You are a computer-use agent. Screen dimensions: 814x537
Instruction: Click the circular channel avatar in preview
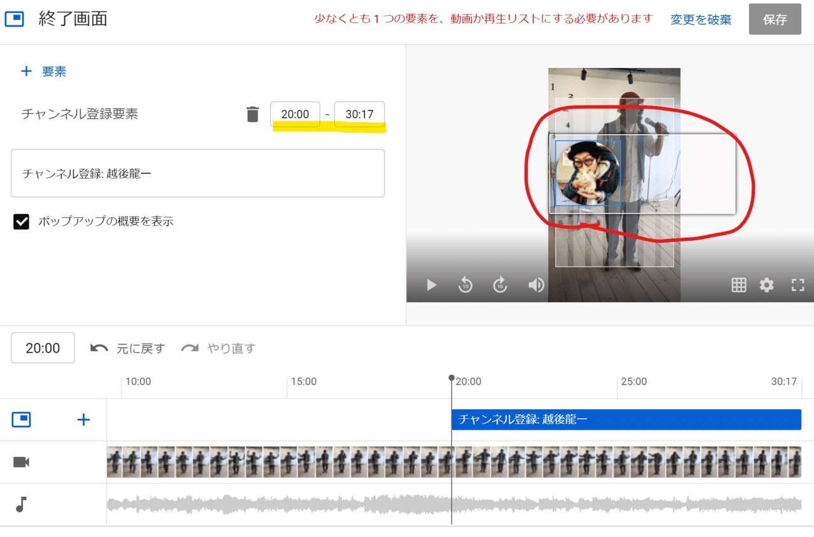pos(588,173)
